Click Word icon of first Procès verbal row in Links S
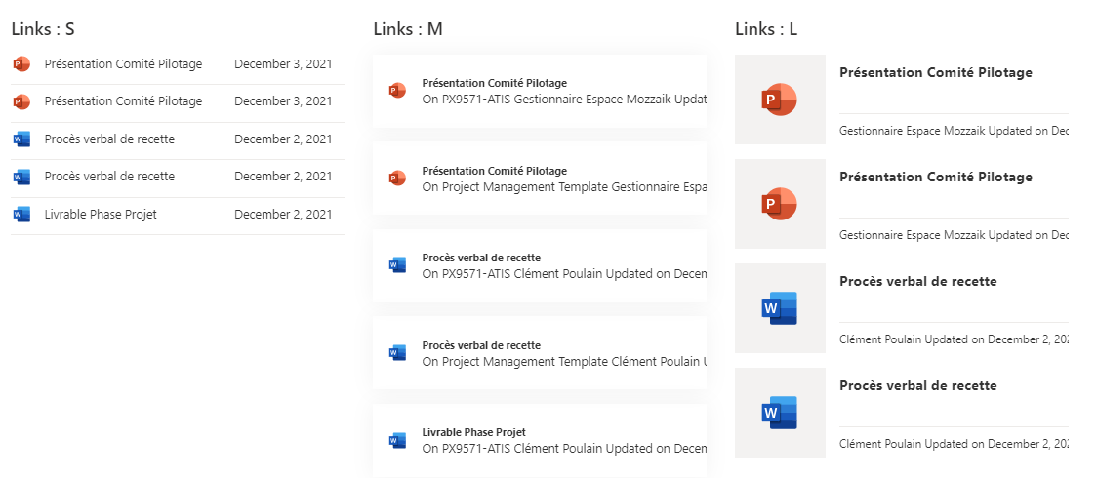 21,139
